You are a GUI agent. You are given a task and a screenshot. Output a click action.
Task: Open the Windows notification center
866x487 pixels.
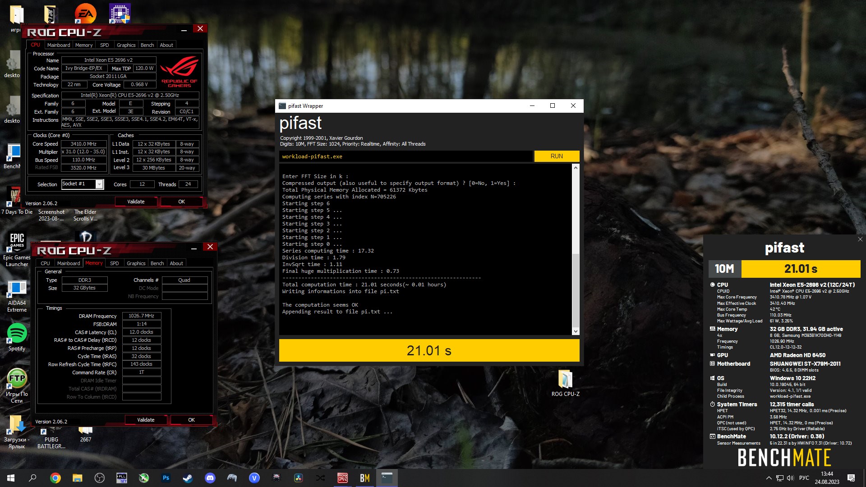(851, 478)
